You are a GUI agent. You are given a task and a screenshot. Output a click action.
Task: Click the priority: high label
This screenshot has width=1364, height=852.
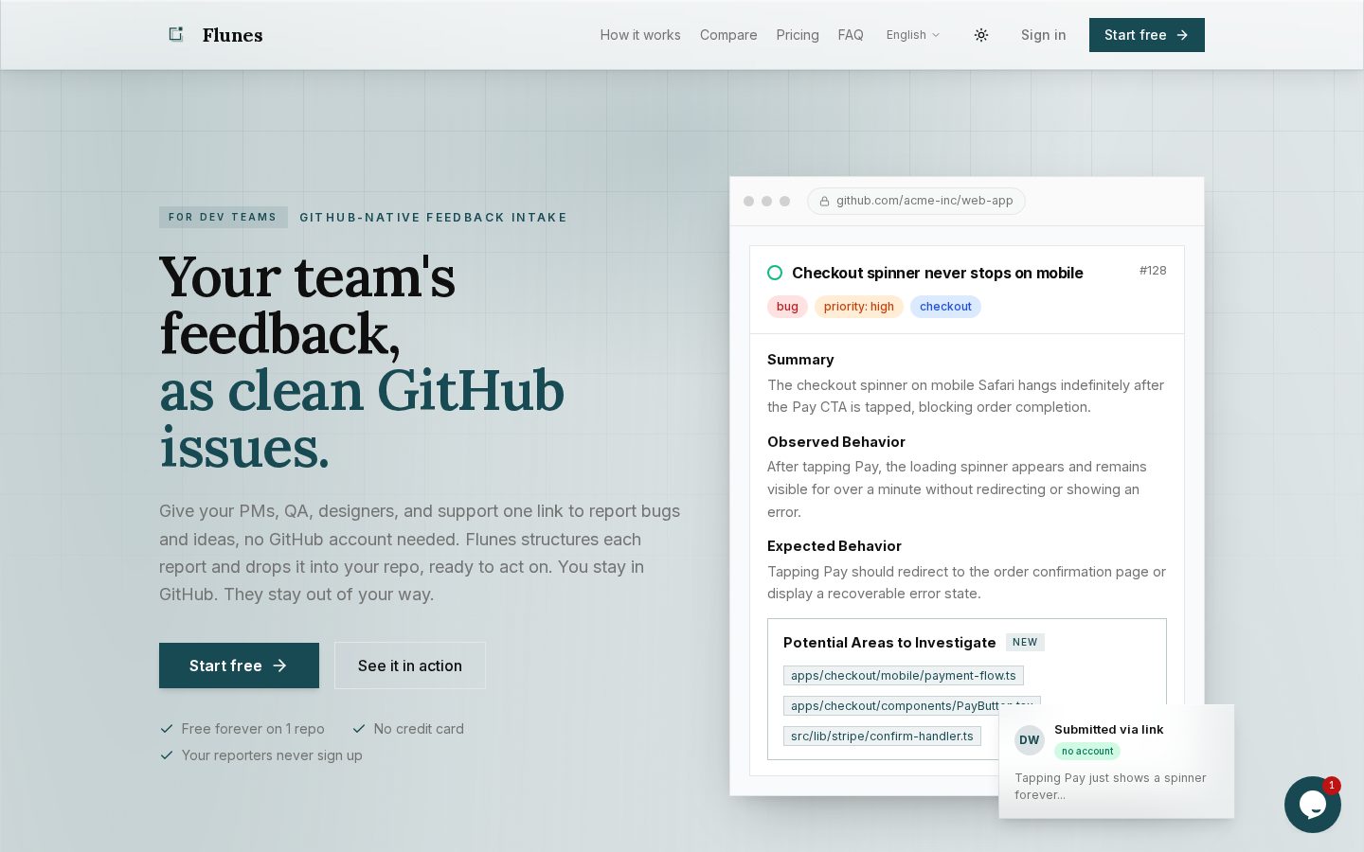click(x=859, y=307)
